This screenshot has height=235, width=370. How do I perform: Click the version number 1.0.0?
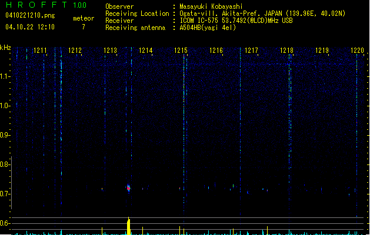[x=80, y=5]
